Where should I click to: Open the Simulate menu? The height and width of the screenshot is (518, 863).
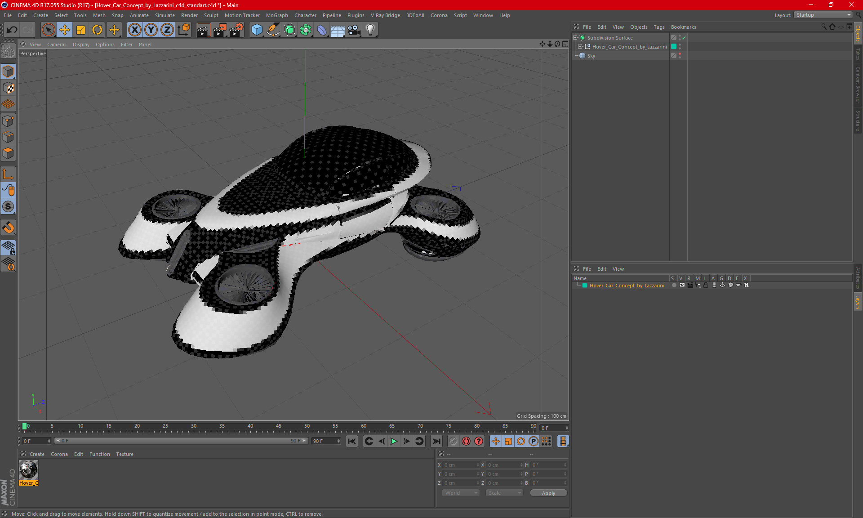(165, 15)
